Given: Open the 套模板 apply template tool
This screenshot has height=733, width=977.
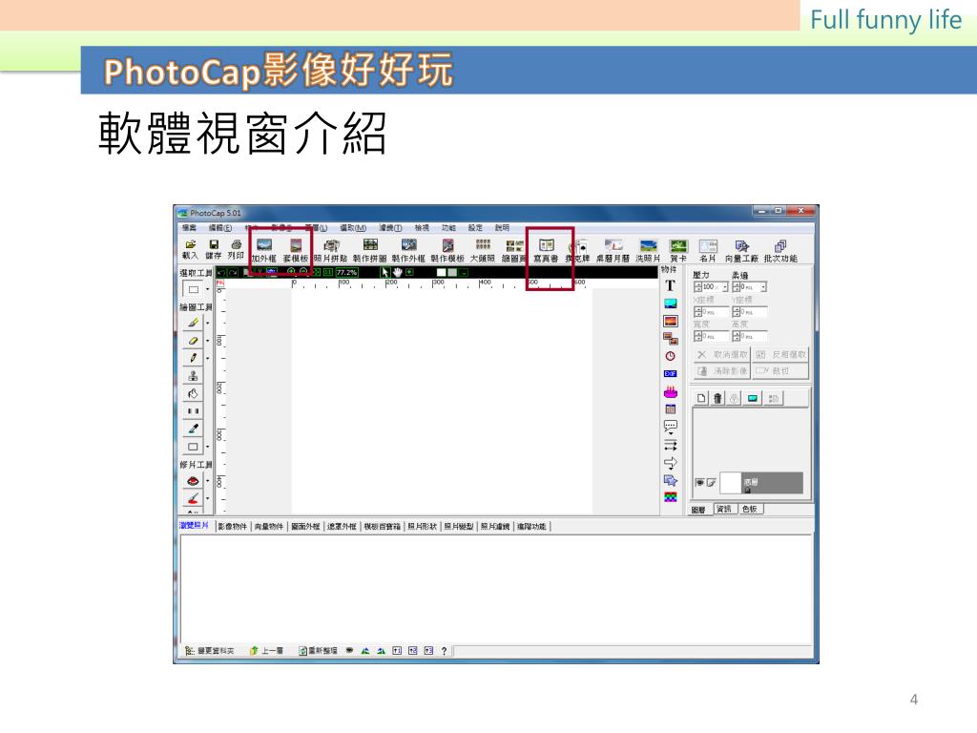Looking at the screenshot, I should [296, 251].
